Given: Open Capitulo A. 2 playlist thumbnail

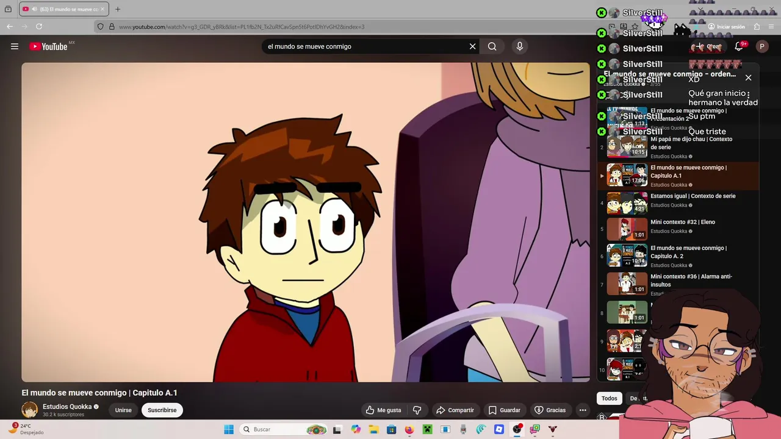Looking at the screenshot, I should coord(627,255).
